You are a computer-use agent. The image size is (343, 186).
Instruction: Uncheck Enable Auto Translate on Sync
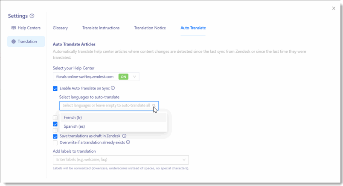[x=55, y=89]
